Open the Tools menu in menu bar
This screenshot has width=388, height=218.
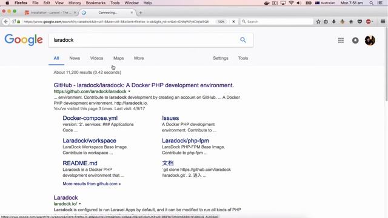click(115, 3)
